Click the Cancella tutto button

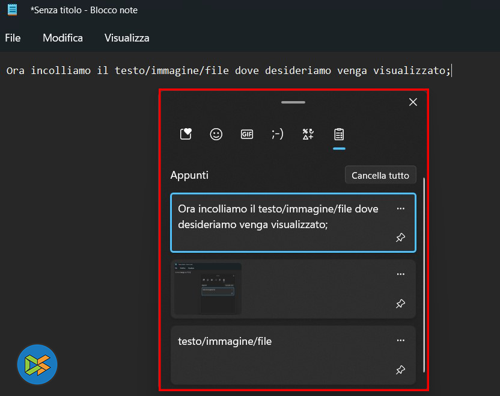click(380, 175)
